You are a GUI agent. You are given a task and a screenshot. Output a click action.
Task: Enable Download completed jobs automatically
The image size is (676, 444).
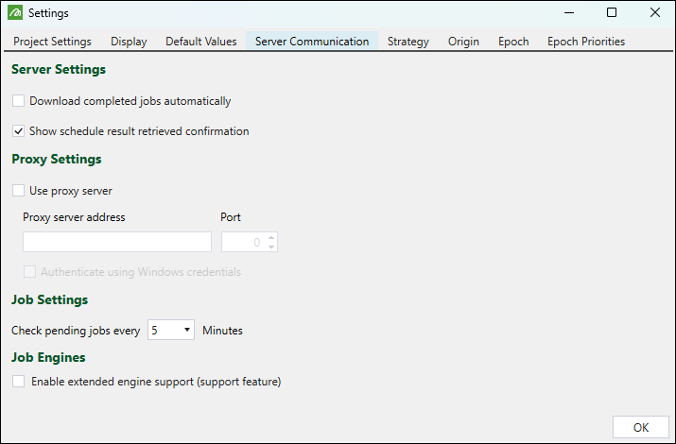tap(19, 101)
